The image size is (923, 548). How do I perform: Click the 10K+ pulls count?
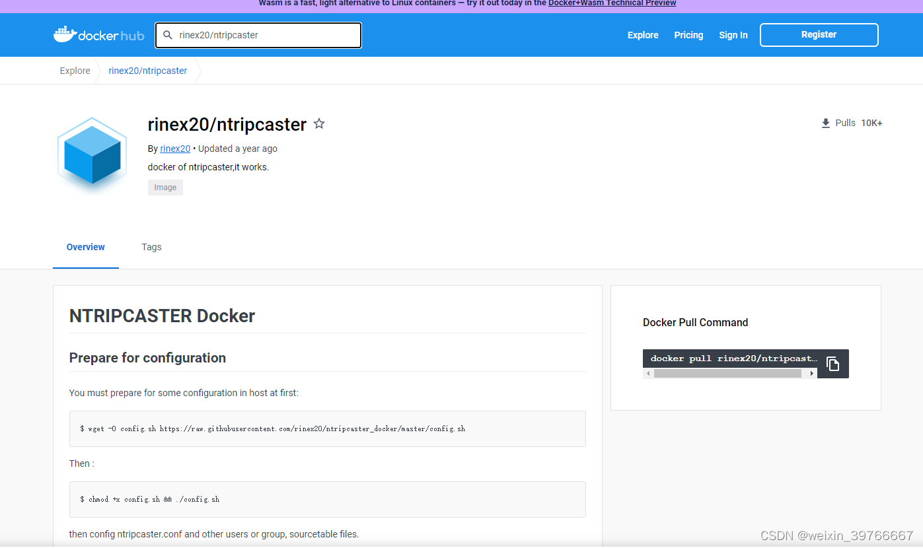click(871, 123)
